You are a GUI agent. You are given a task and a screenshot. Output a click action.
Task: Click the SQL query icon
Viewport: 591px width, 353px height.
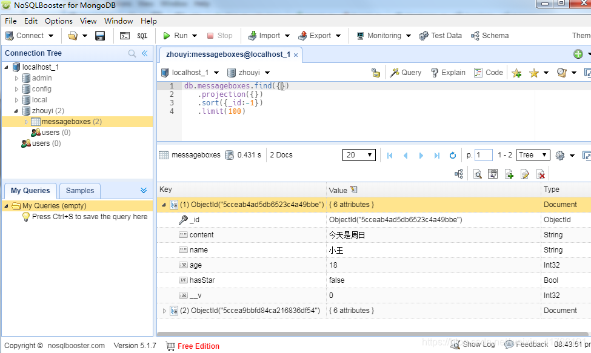[142, 36]
